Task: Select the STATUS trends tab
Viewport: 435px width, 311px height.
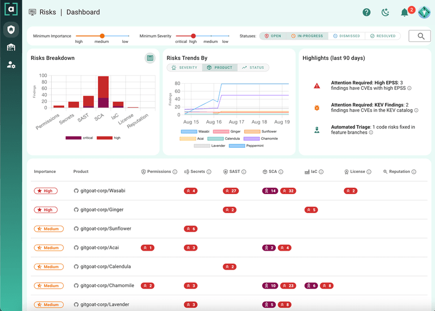Action: pyautogui.click(x=253, y=68)
